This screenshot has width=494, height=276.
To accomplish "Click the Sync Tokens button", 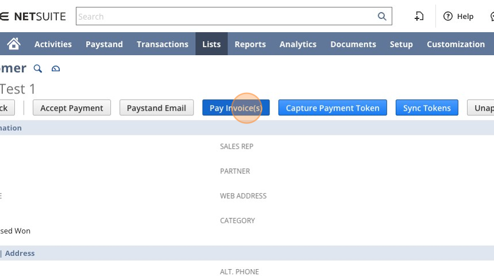I will (427, 108).
